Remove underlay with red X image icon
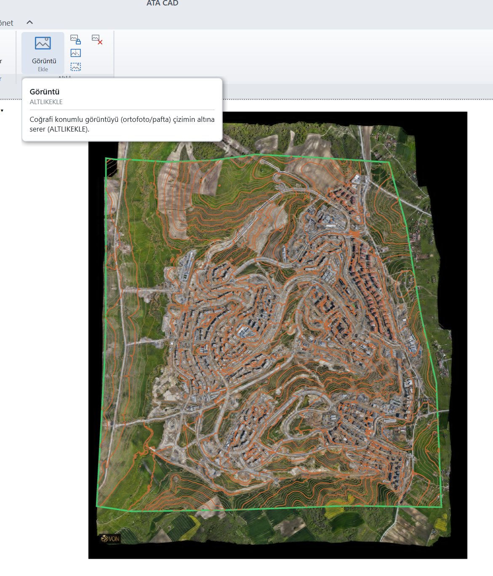 (97, 40)
